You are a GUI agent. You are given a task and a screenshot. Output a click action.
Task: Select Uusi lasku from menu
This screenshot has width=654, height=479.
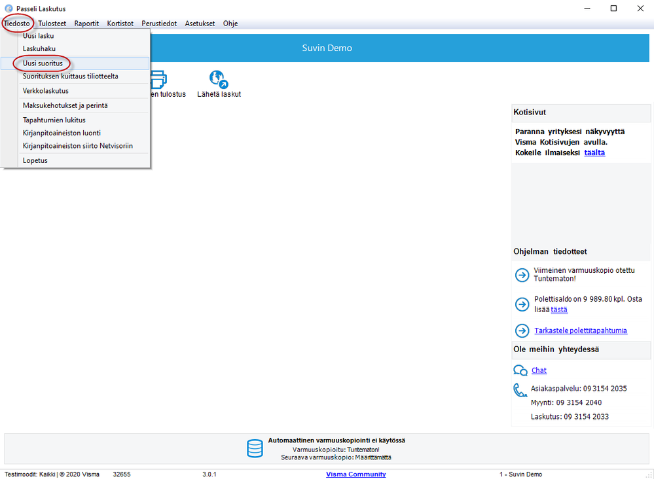(x=75, y=36)
